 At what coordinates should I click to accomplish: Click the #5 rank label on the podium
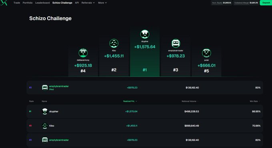[x=206, y=71]
